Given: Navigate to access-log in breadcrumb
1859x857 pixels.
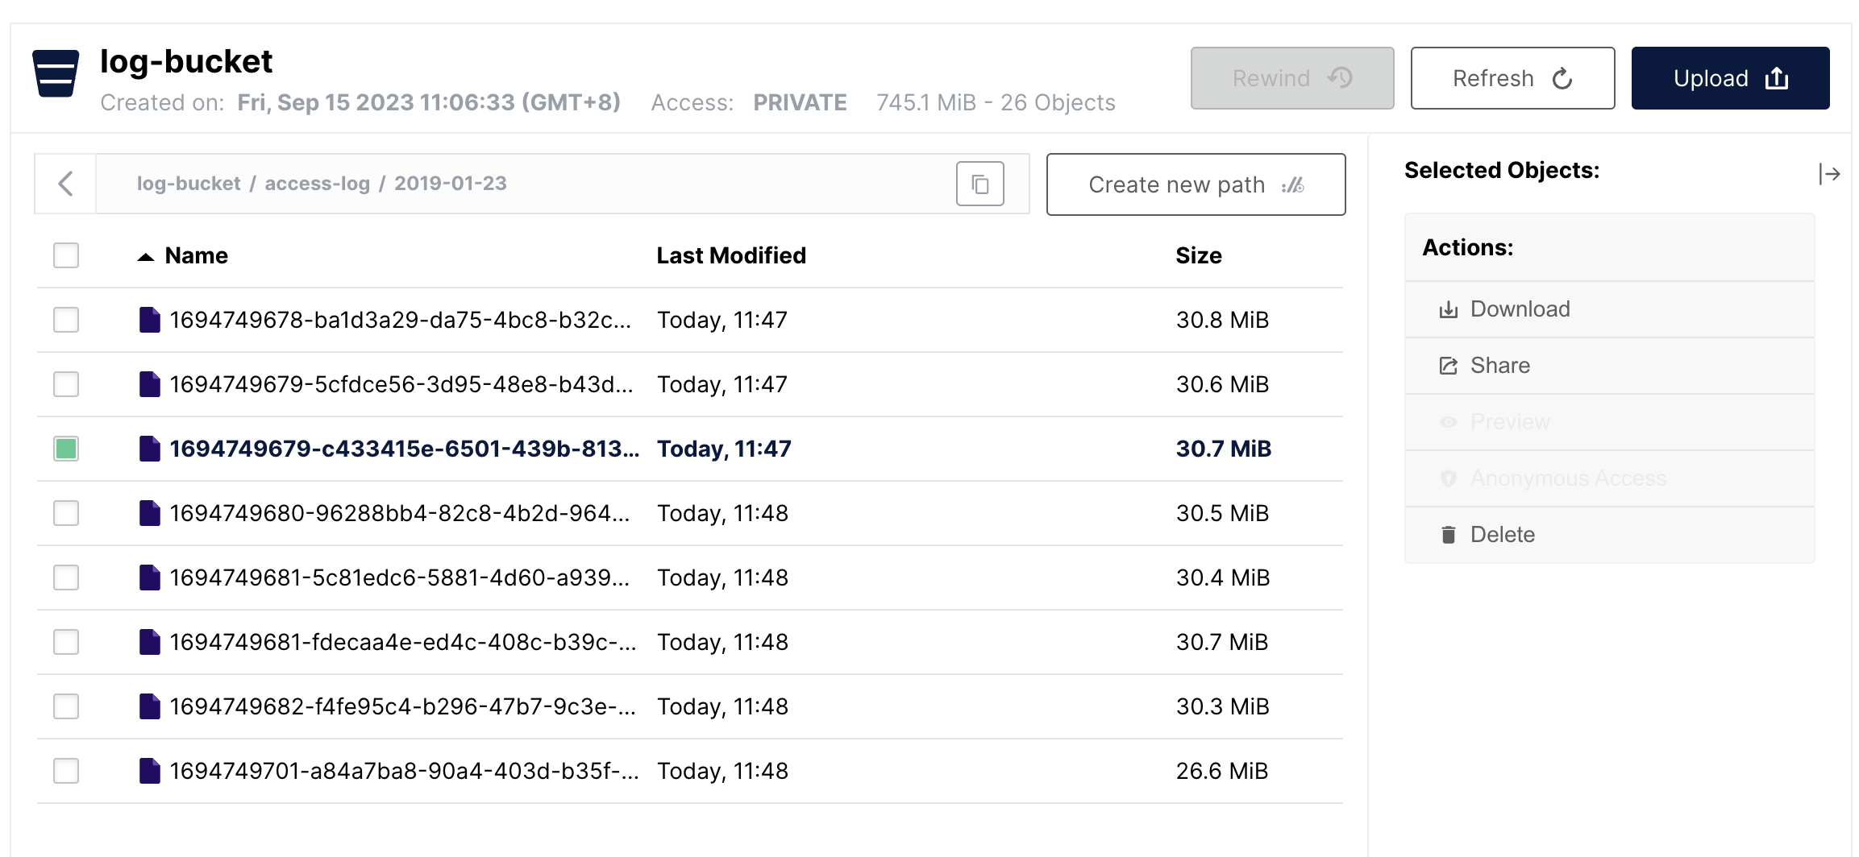Looking at the screenshot, I should click(317, 184).
